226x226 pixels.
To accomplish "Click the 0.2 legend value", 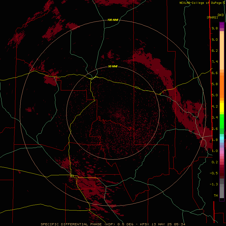I will tap(215, 162).
